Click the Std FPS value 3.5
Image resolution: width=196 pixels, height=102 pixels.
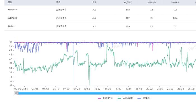click(151, 26)
